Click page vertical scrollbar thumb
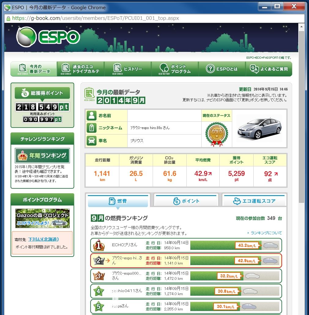This screenshot has height=315, width=309. [x=301, y=117]
